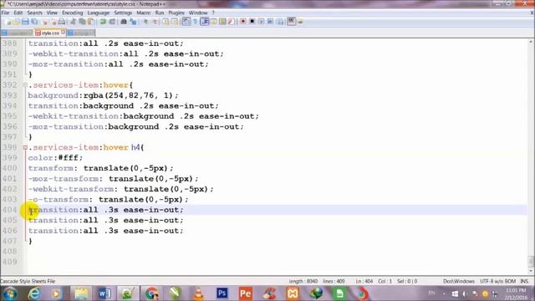Click the Zoom Out toolbar icon
The image size is (535, 301).
pyautogui.click(x=155, y=22)
